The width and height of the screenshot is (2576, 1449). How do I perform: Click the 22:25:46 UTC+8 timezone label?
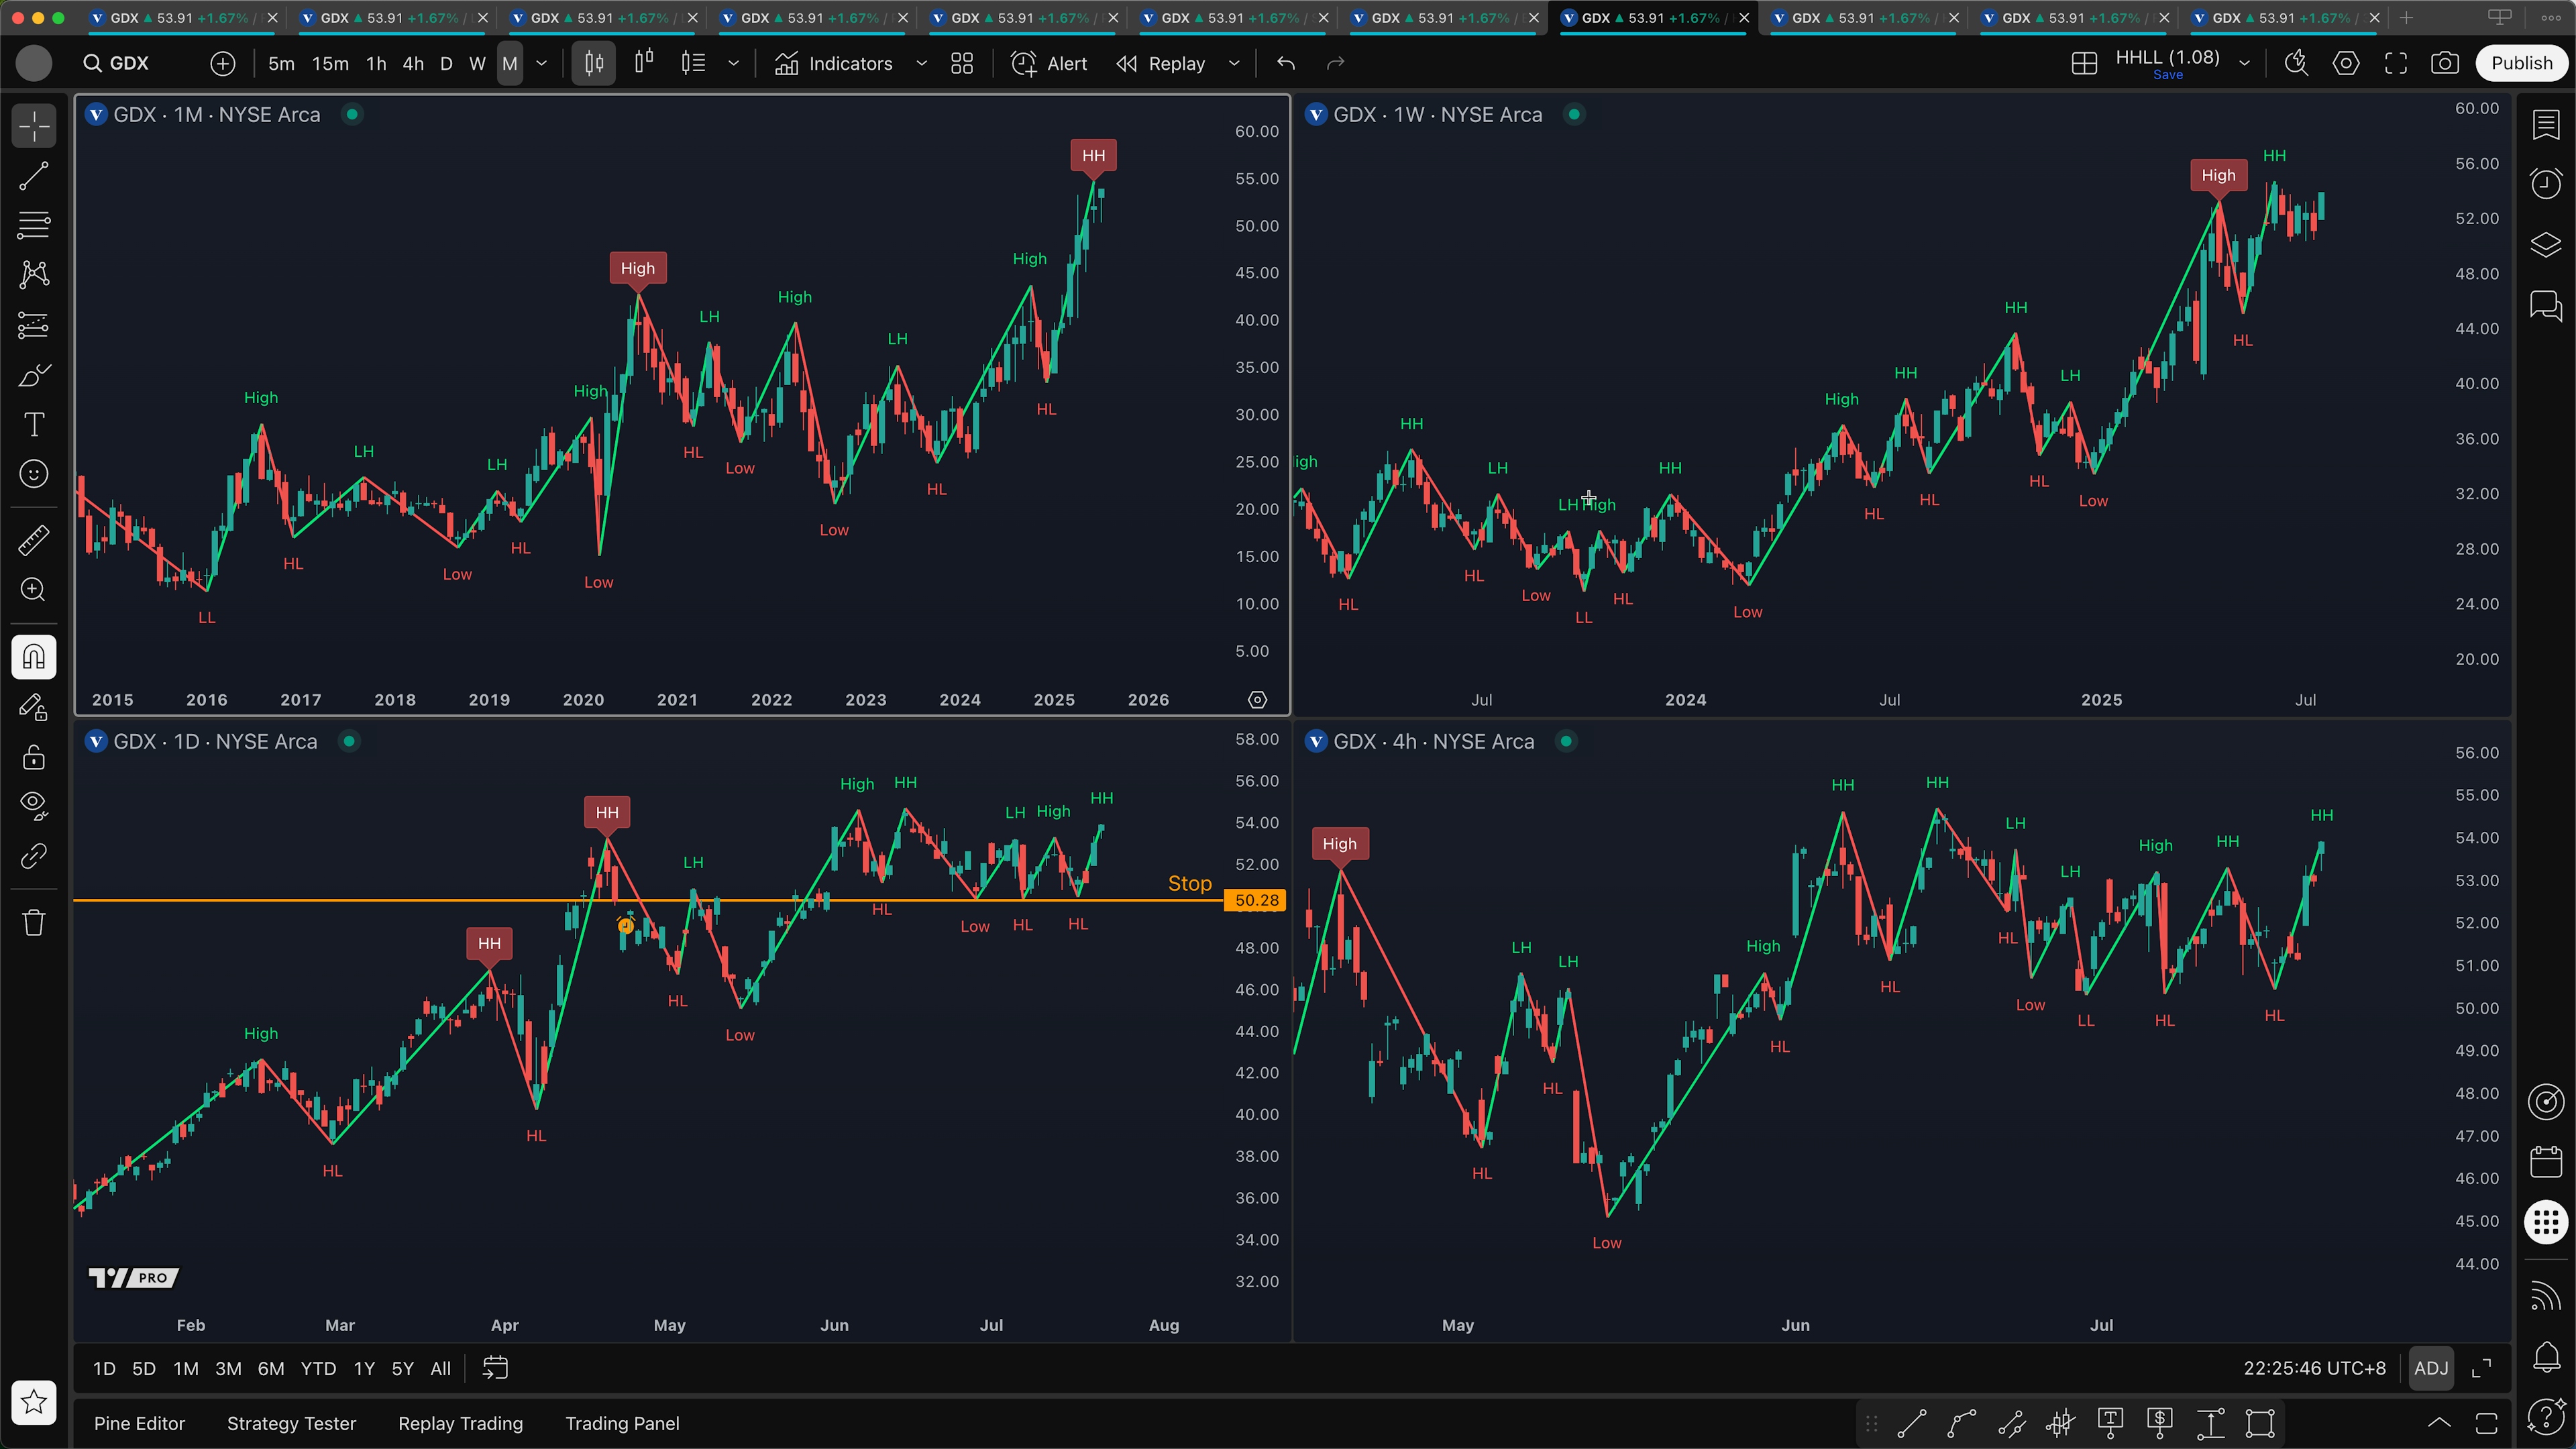2314,1369
